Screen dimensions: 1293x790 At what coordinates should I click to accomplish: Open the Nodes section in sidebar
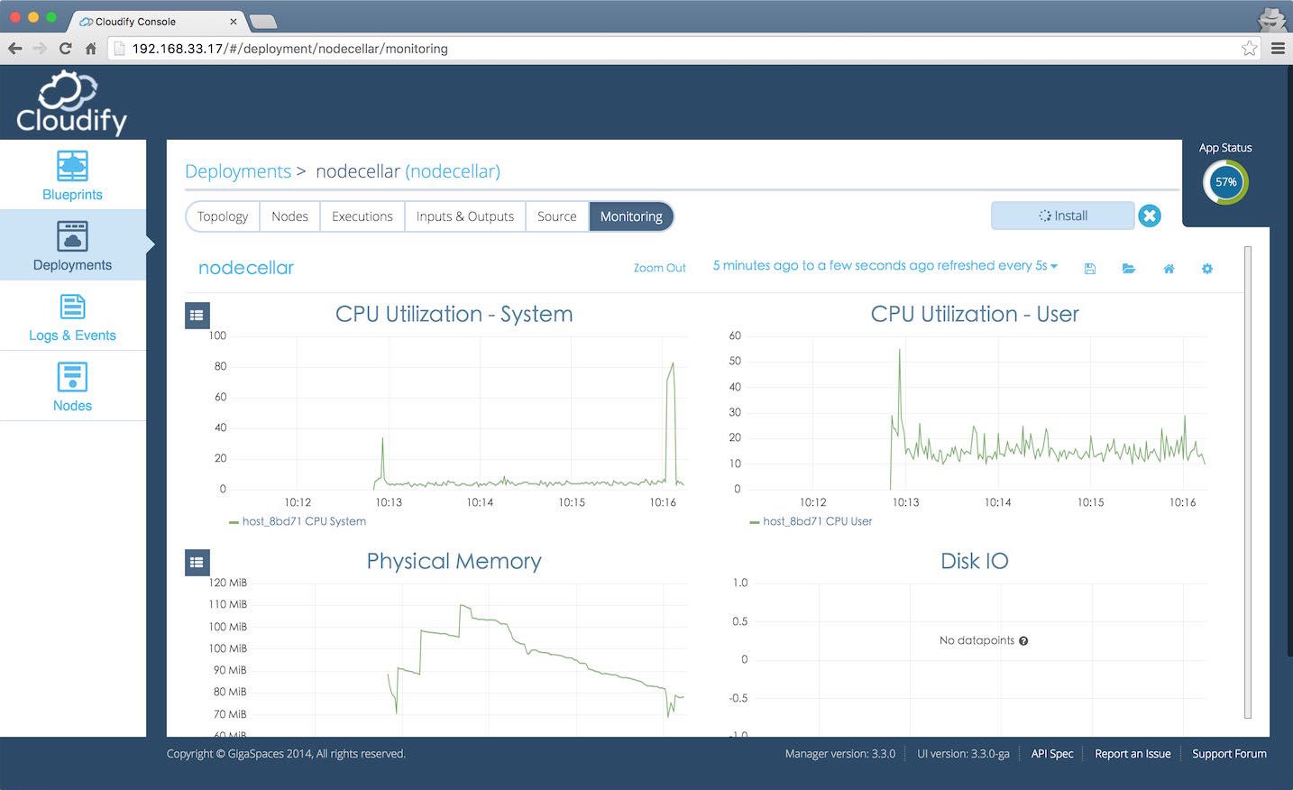[72, 386]
